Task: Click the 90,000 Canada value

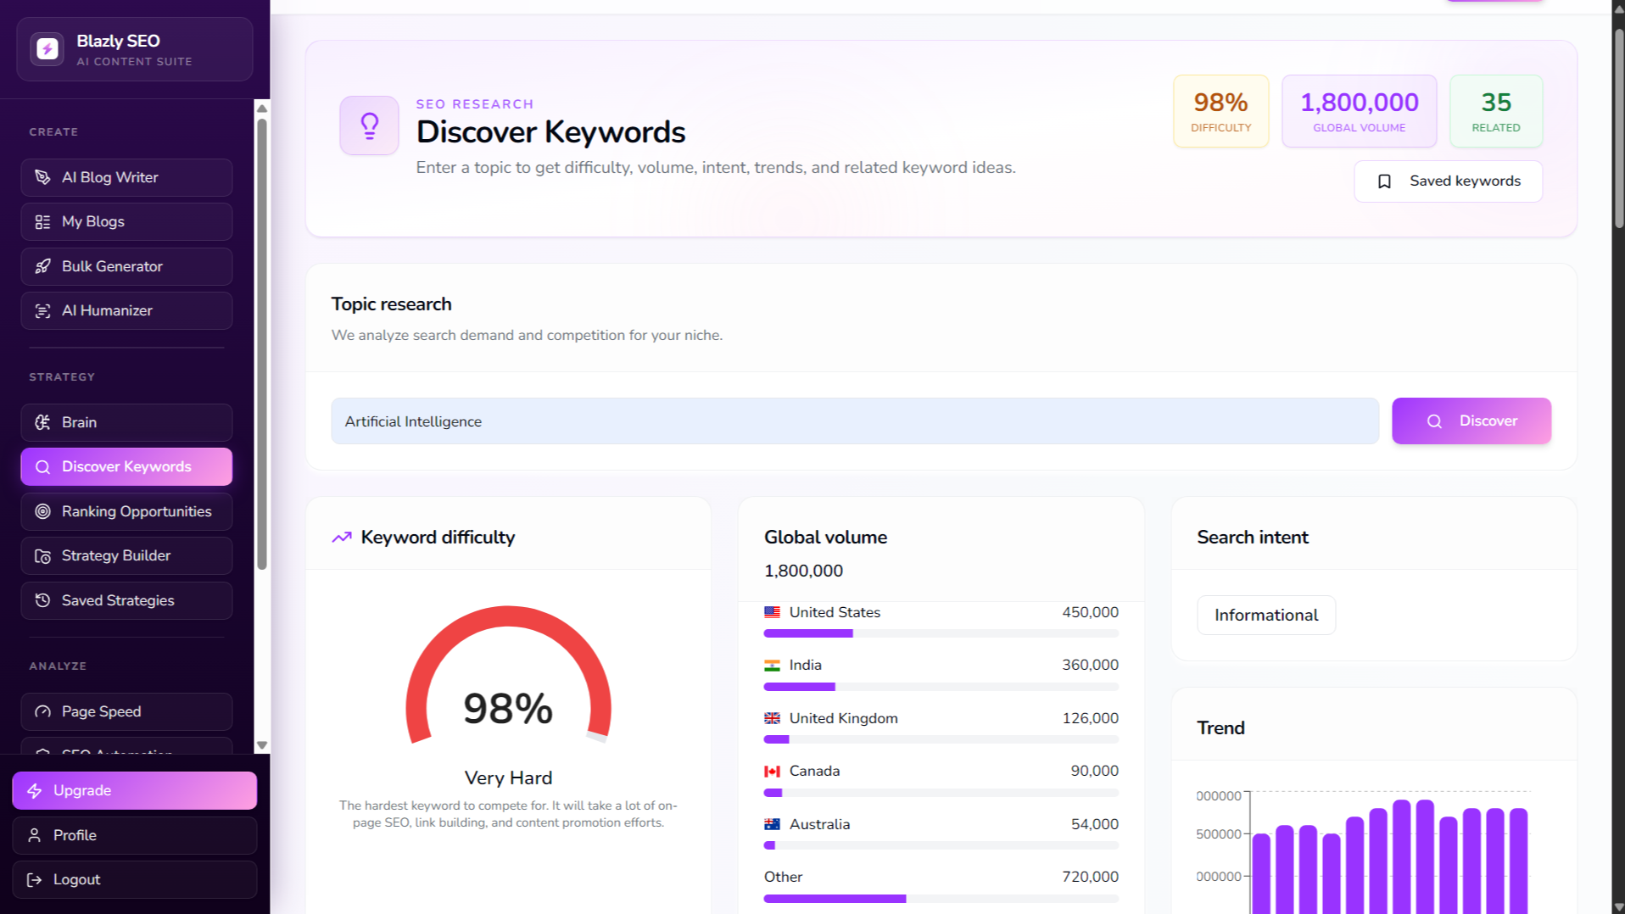Action: [x=1094, y=772]
